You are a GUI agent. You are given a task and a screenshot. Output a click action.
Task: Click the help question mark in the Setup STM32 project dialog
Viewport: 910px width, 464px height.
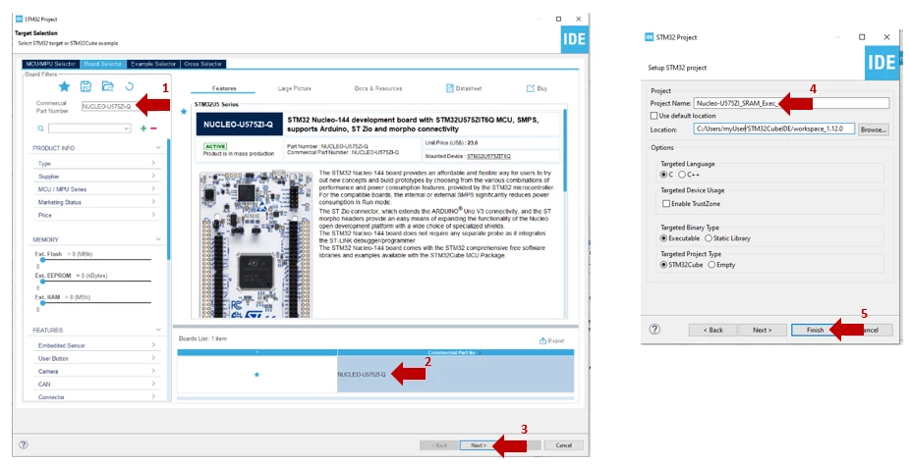(x=654, y=329)
